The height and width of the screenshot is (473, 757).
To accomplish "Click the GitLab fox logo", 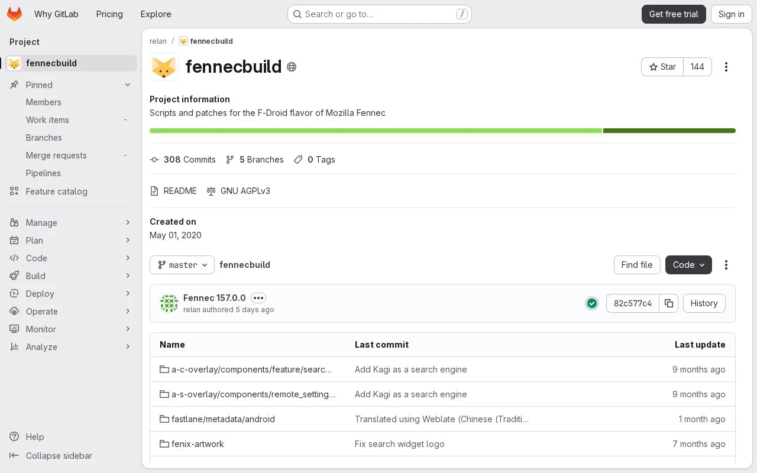I will pyautogui.click(x=14, y=14).
